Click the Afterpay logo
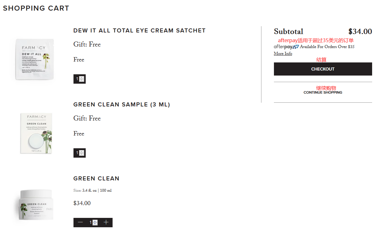 286,47
